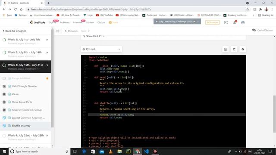The width and height of the screenshot is (276, 155).
Task: Open the Mail app from taskbar
Action: (x=102, y=152)
